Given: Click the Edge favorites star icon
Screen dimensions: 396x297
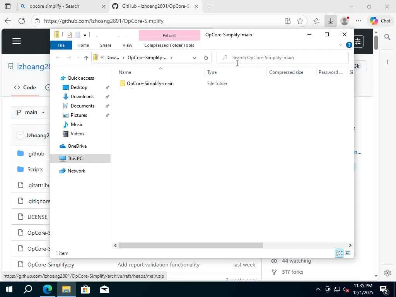Looking at the screenshot, I should click(x=300, y=21).
